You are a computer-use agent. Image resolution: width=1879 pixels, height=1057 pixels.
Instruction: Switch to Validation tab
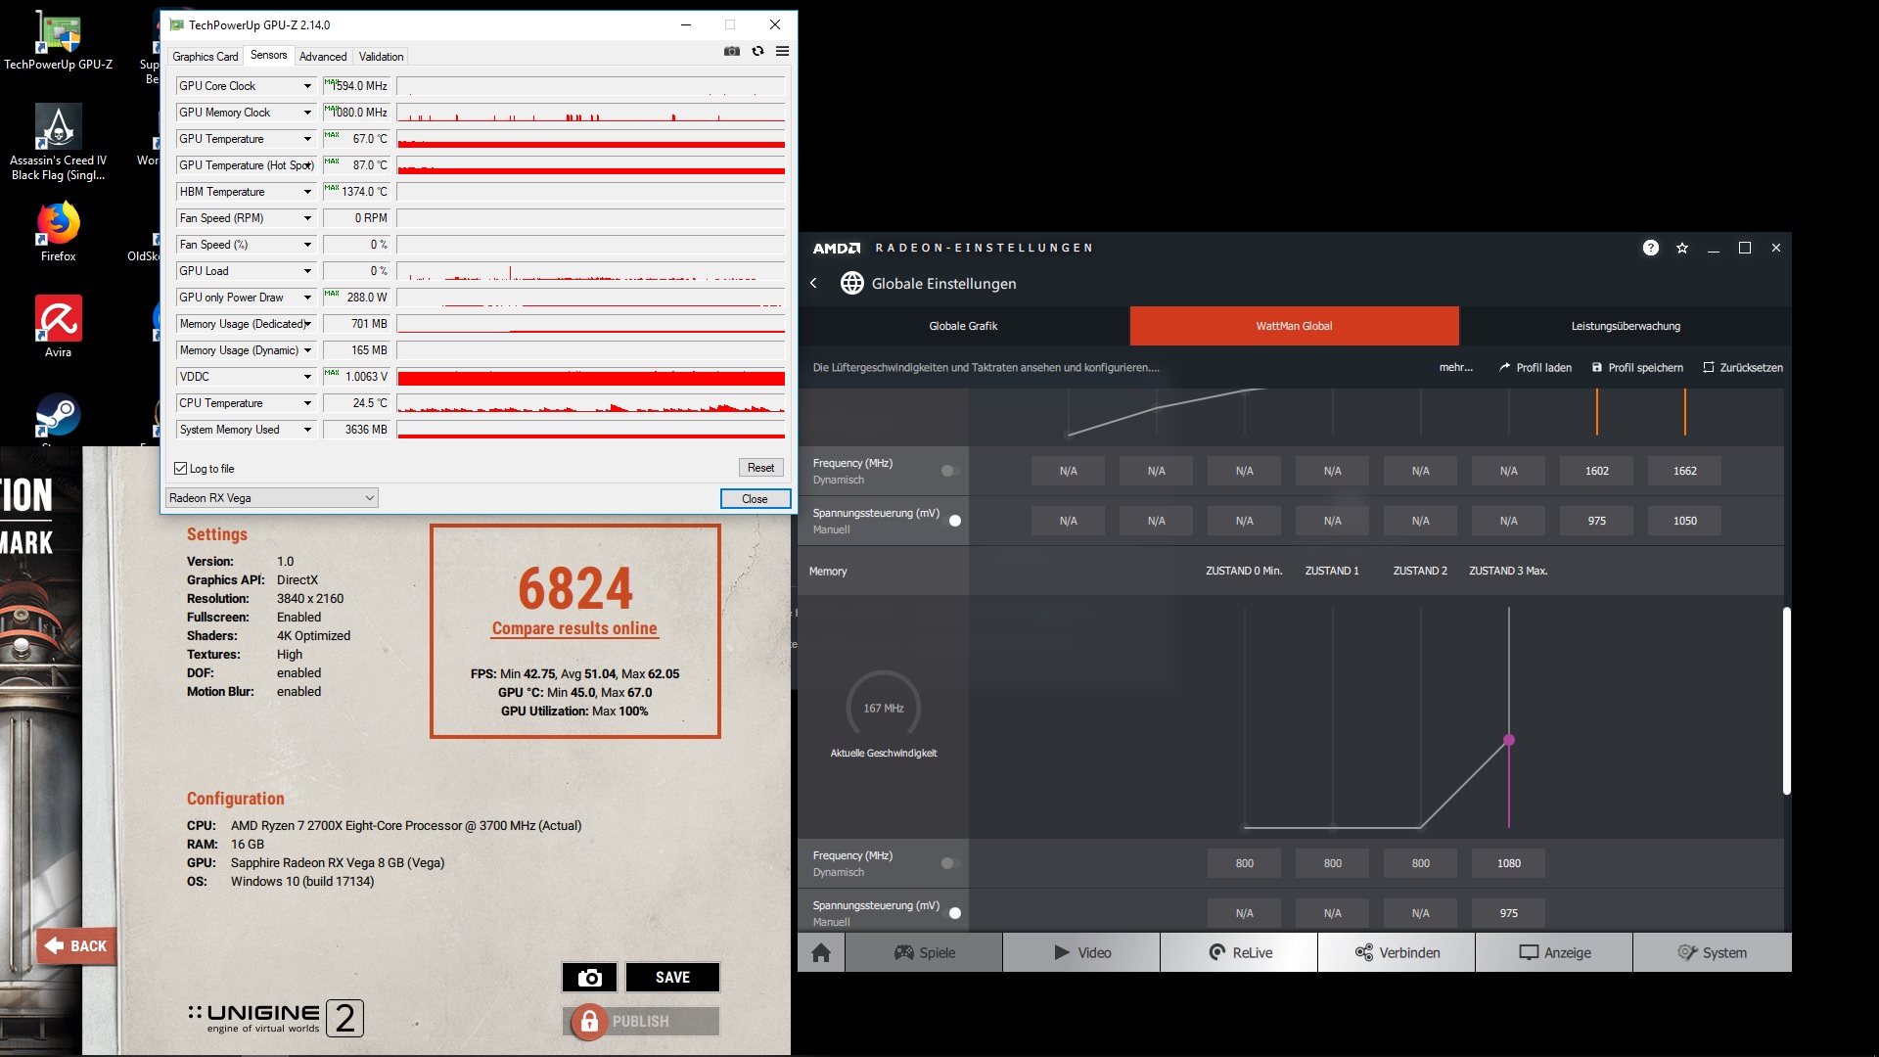coord(381,57)
